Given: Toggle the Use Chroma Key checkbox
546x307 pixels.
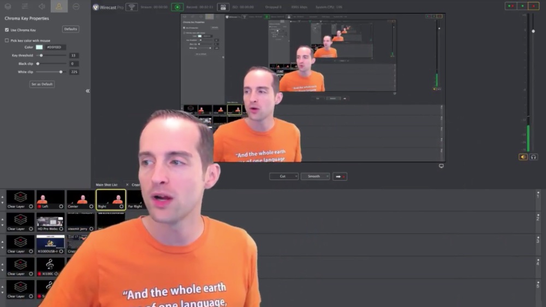Looking at the screenshot, I should pos(7,30).
